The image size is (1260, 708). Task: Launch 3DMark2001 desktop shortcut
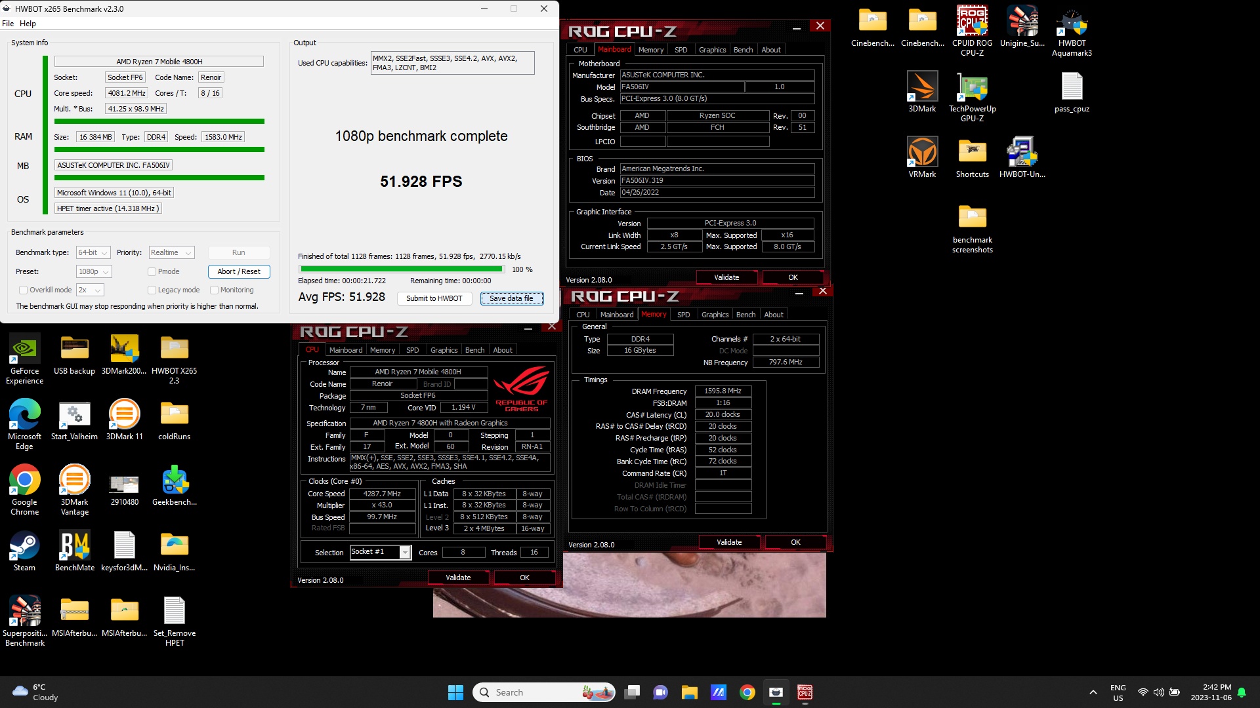pos(124,355)
